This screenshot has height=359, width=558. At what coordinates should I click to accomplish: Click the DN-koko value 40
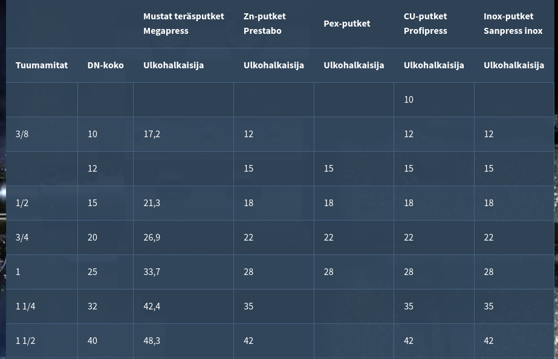point(92,341)
